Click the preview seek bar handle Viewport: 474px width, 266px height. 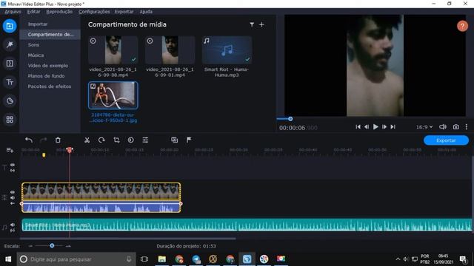(290, 119)
